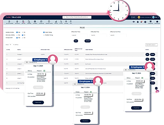
Task: Open the Help toolbar icon
Action: point(71,22)
